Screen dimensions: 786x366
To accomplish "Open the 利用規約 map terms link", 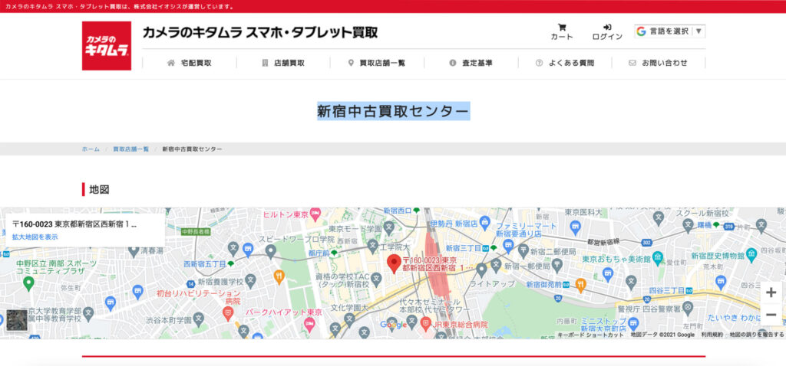I will tap(712, 335).
